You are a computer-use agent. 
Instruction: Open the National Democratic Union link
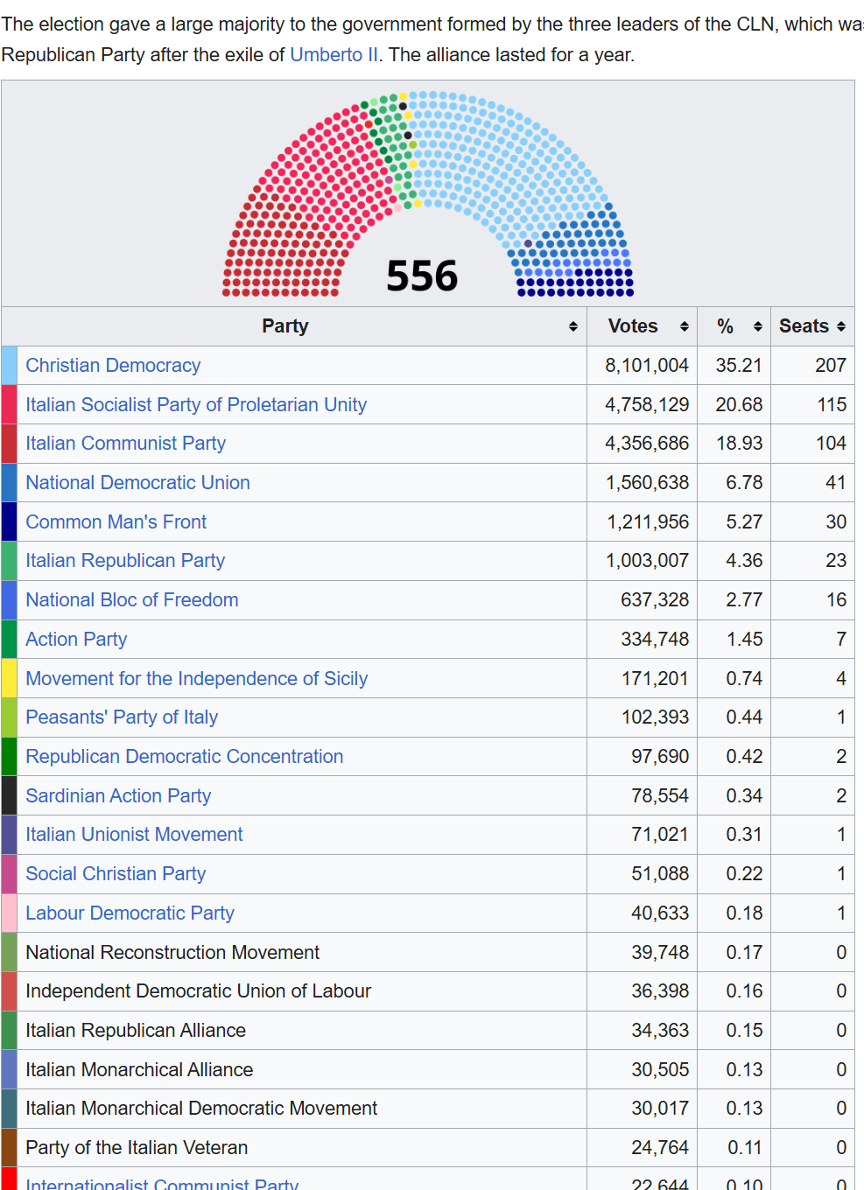click(x=137, y=483)
